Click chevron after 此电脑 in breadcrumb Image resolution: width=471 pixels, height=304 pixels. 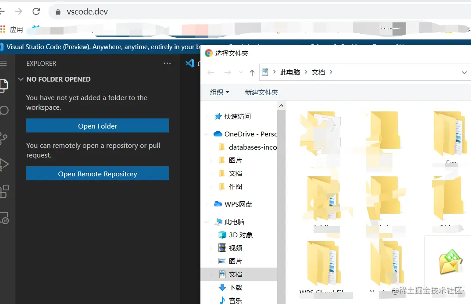point(306,72)
